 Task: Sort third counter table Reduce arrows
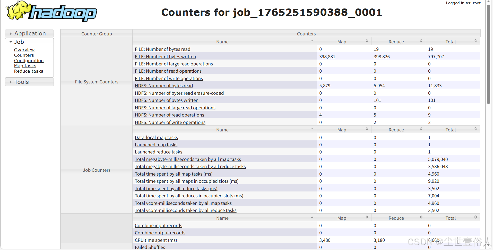[421, 217]
